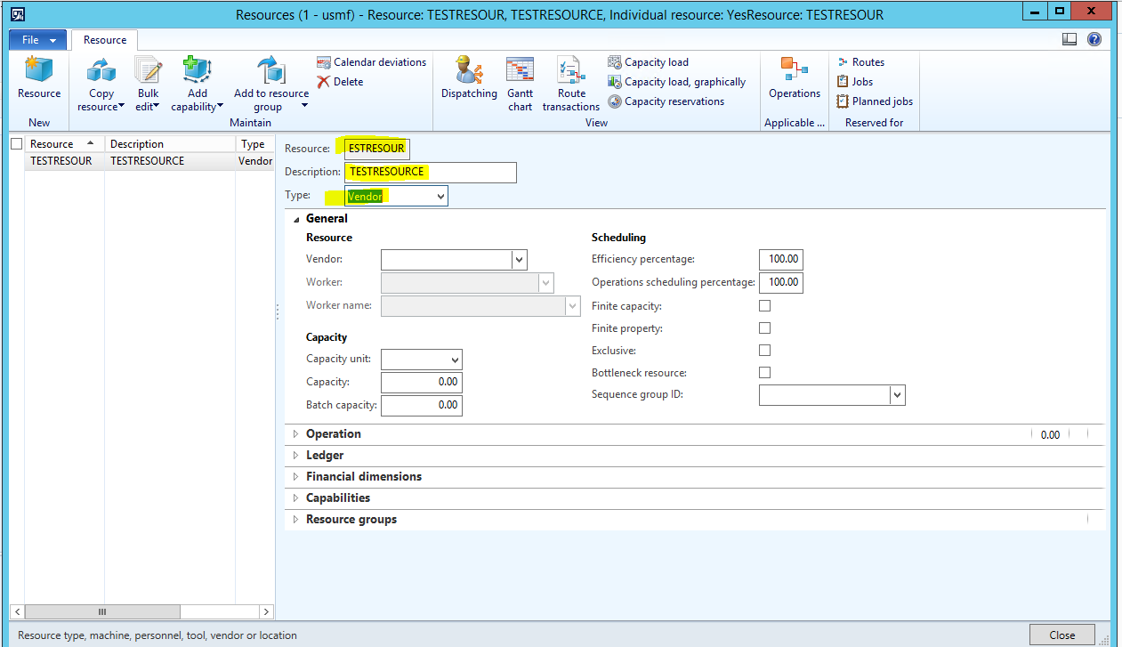This screenshot has width=1122, height=647.
Task: Enable the Finite capacity checkbox
Action: click(x=764, y=306)
